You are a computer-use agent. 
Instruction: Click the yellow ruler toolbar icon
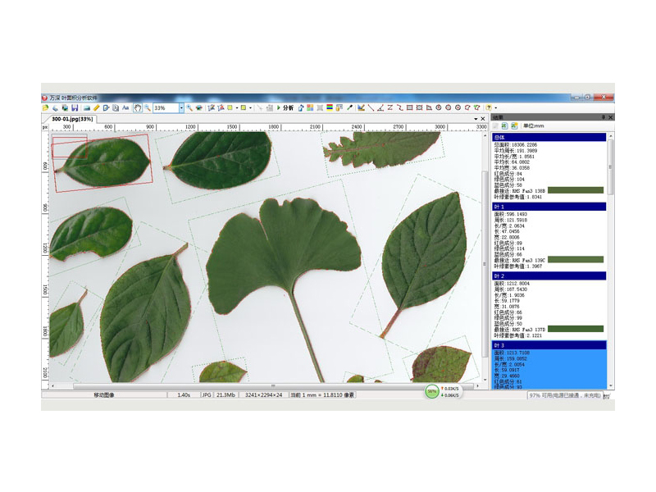pyautogui.click(x=96, y=107)
